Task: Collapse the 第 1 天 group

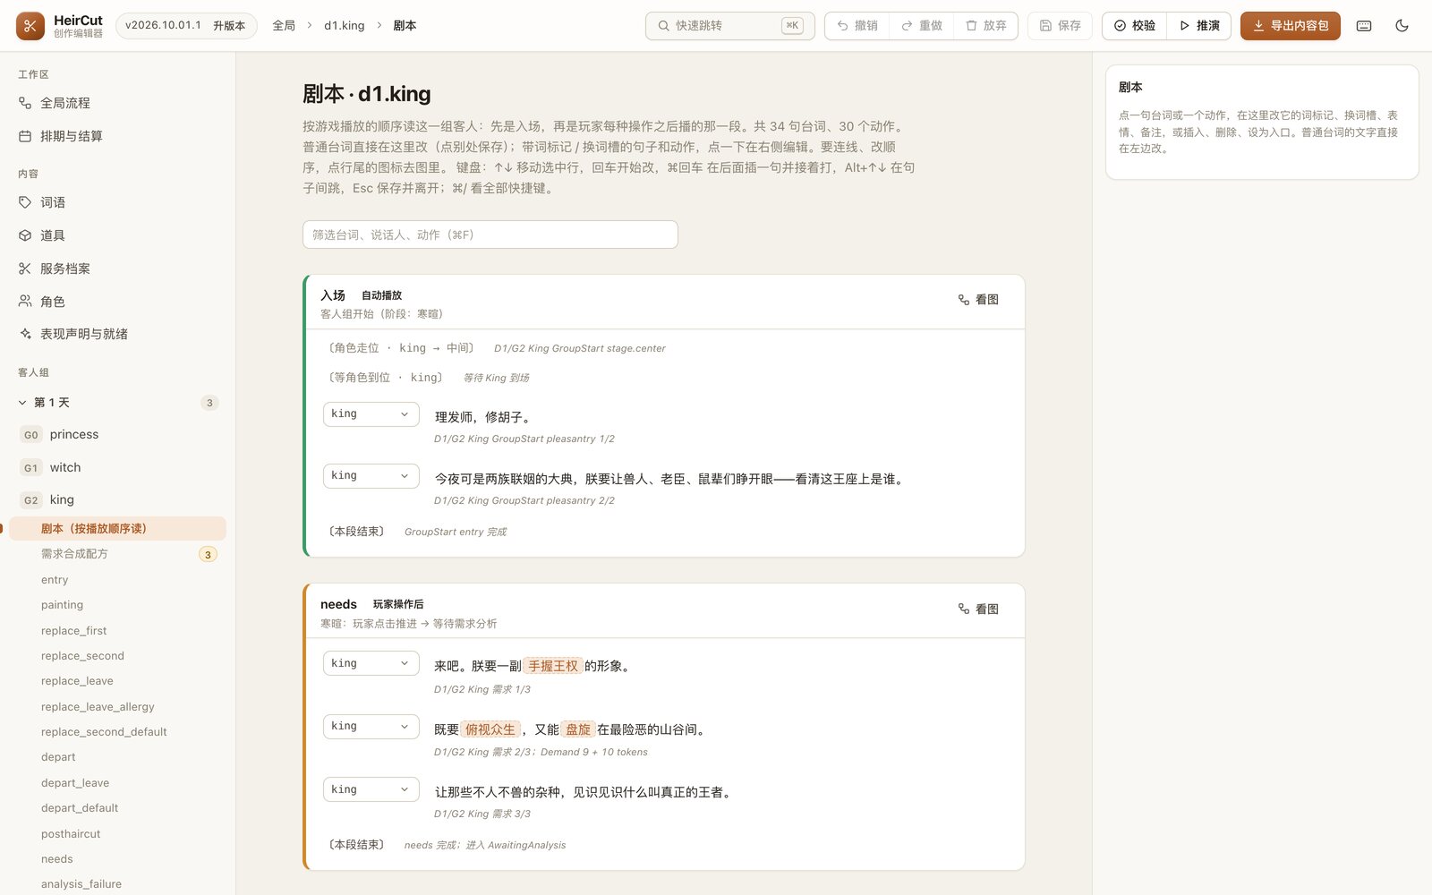Action: [118, 403]
